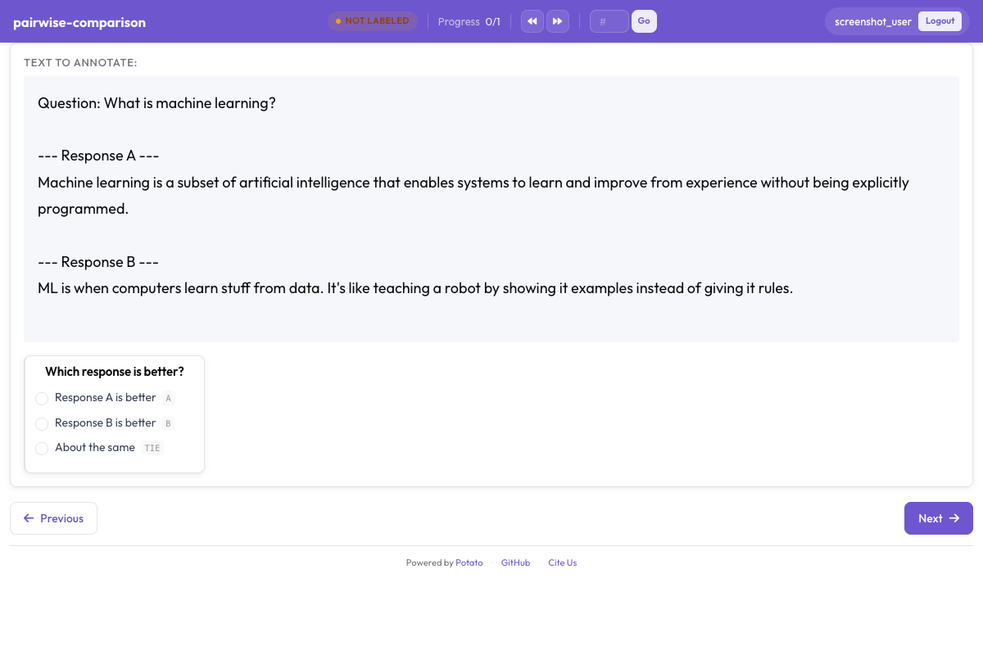Open the GitHub link in the footer

click(515, 562)
